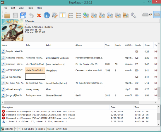This screenshot has height=132, width=161.
Task: Click the list with tag icon left of the folder icon
Action: click(x=118, y=15)
